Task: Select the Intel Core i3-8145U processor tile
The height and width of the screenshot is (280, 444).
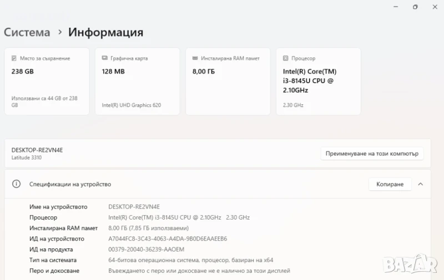Action: [x=318, y=82]
